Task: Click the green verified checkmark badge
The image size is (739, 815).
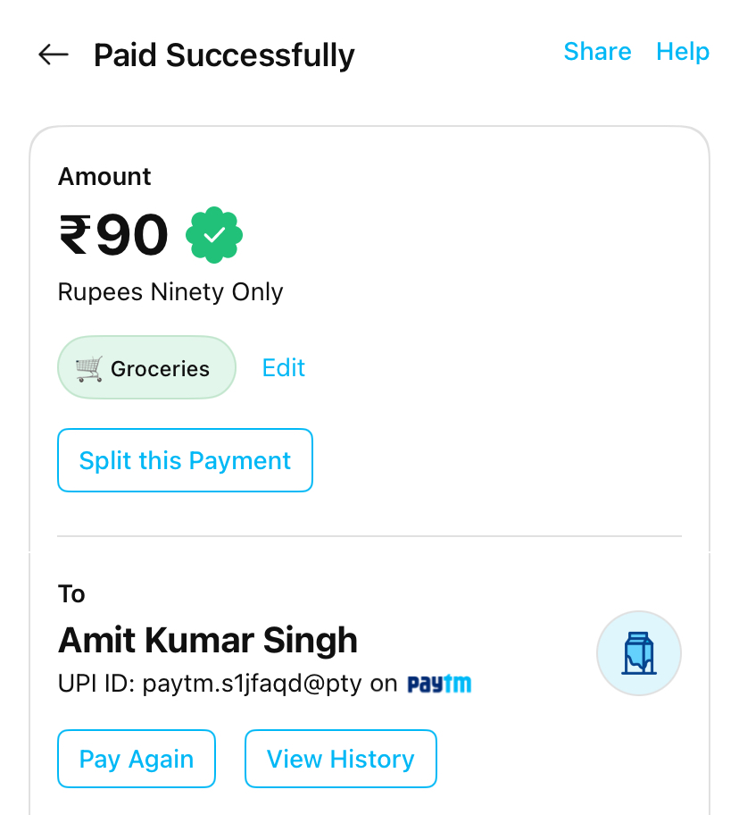Action: [x=214, y=235]
